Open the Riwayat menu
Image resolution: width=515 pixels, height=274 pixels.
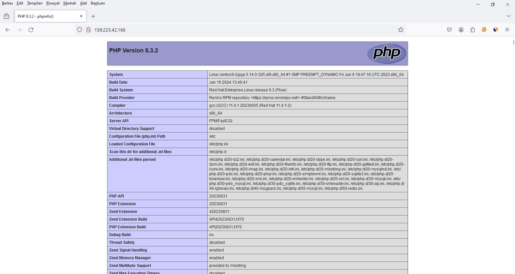[53, 3]
